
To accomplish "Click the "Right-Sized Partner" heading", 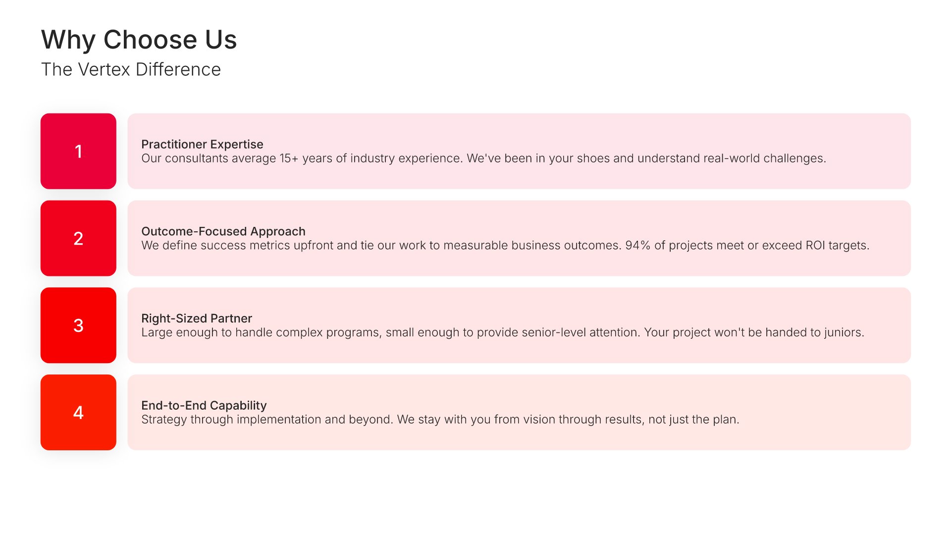I will (196, 318).
